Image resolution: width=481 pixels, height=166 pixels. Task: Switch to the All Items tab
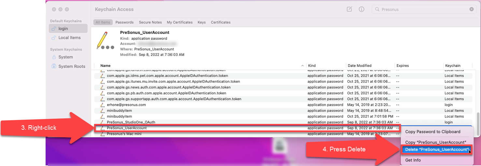pos(103,22)
